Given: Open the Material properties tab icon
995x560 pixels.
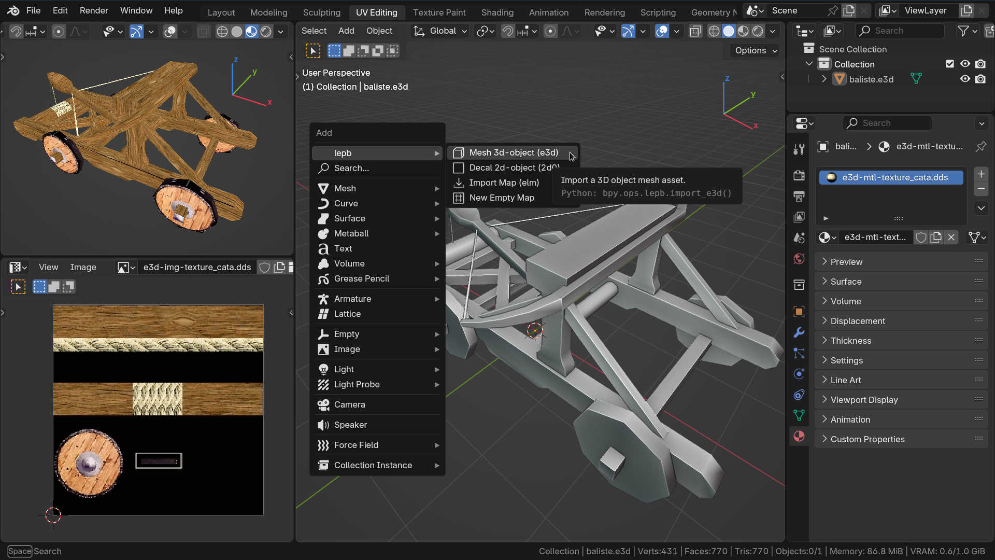Looking at the screenshot, I should (x=799, y=436).
